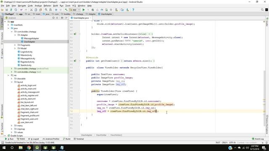Open the Action Center notification icon
Screen dimensions: 269x151
point(264,148)
